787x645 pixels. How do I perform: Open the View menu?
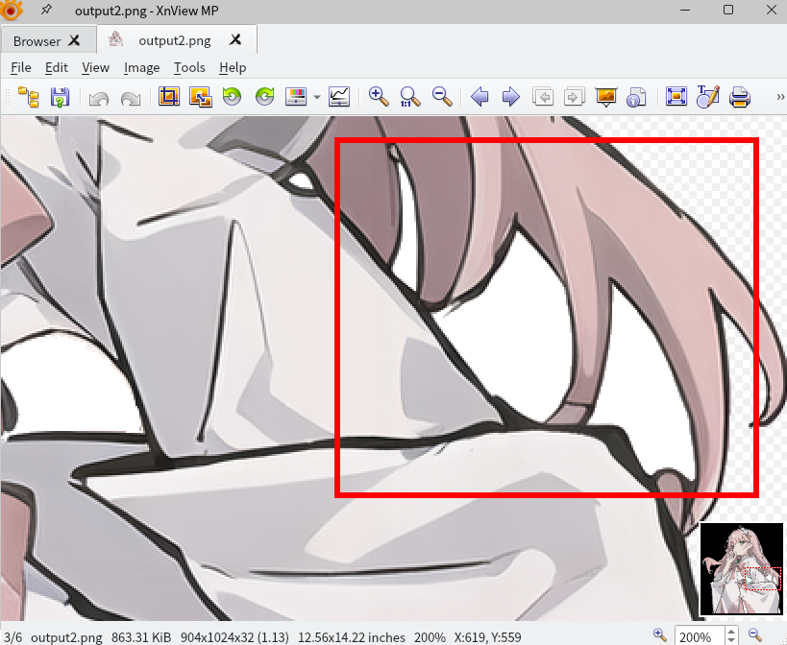coord(95,67)
